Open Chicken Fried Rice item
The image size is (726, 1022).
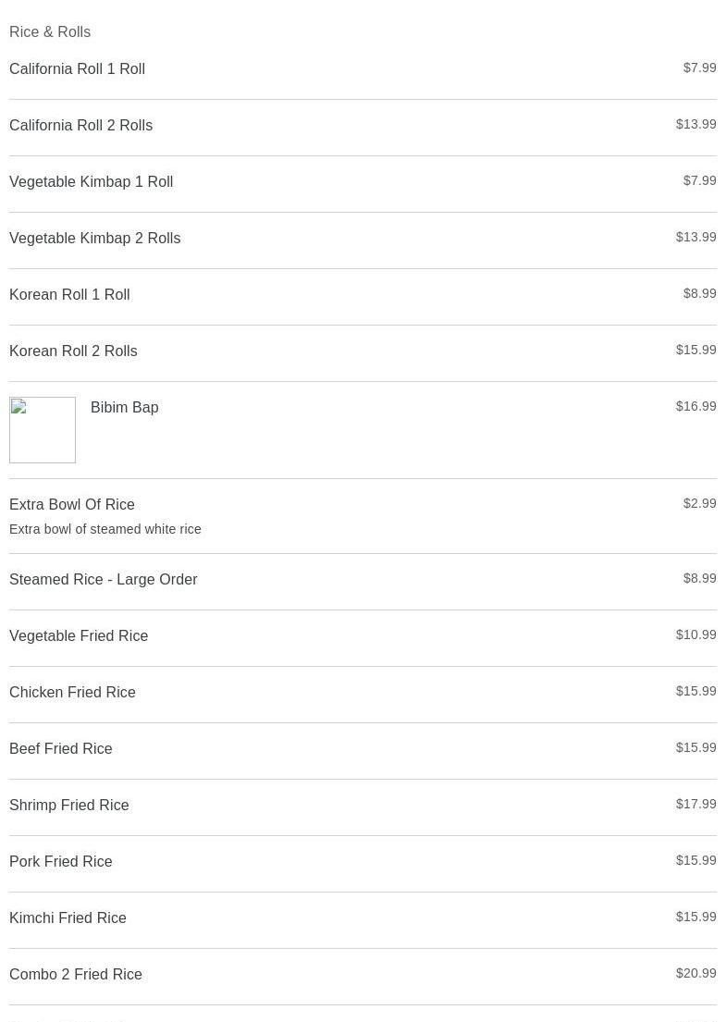73,693
